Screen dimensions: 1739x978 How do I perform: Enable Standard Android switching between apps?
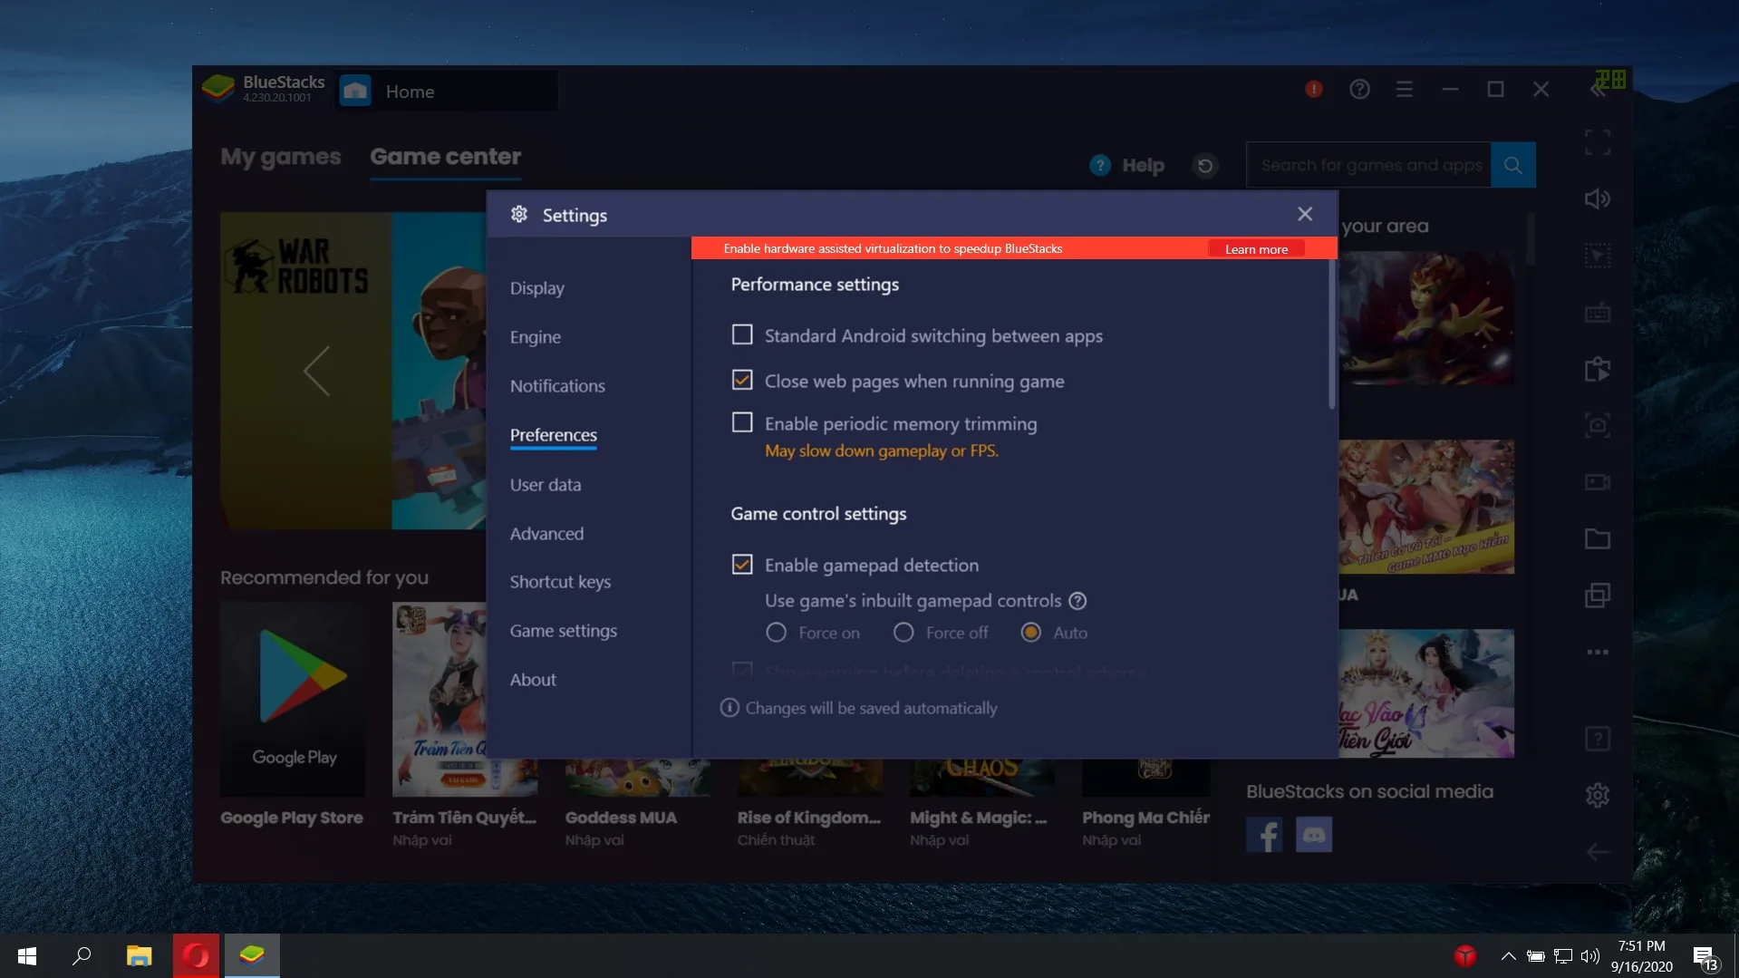tap(742, 335)
